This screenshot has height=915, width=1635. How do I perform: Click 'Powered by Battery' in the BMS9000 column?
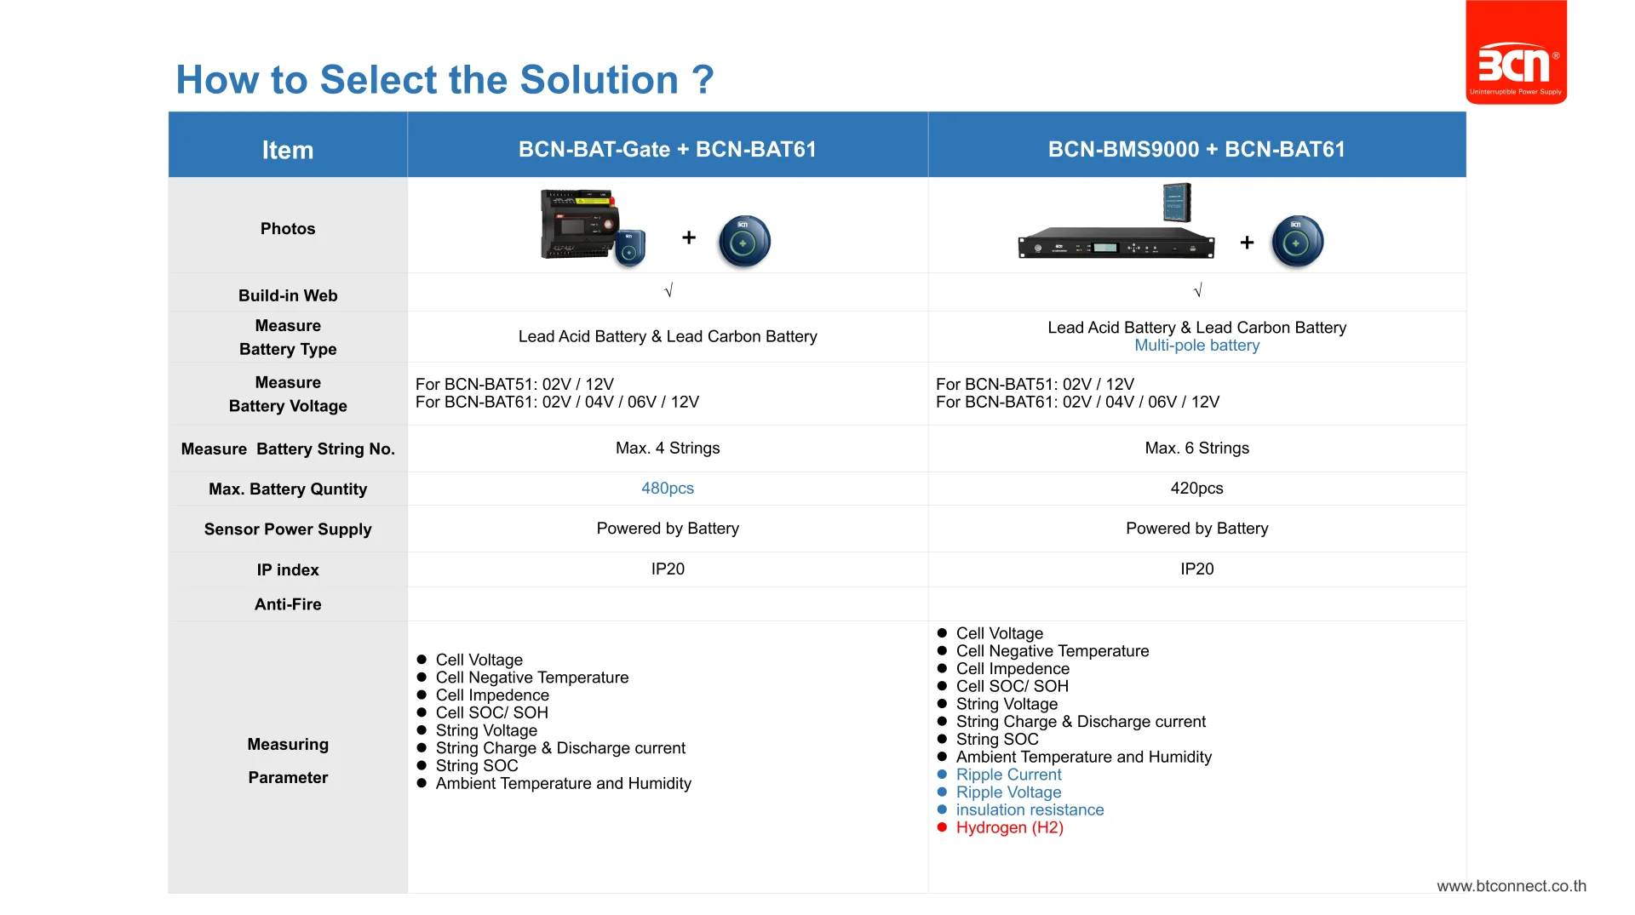pos(1196,529)
